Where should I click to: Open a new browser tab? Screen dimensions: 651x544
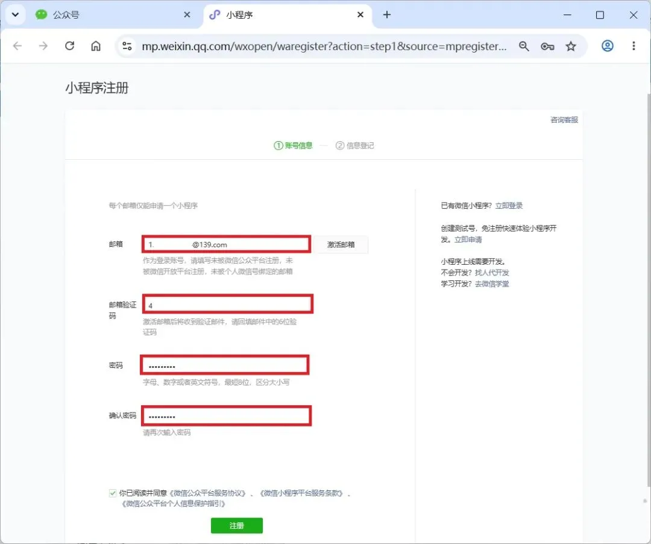tap(387, 15)
